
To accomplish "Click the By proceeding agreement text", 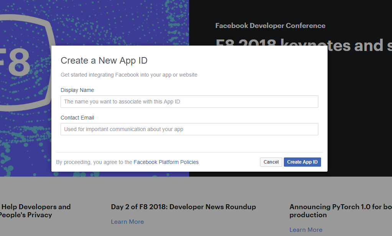I will (94, 162).
